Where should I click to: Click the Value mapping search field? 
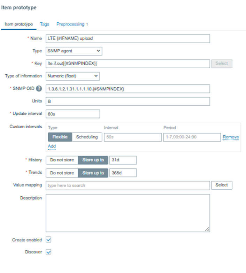pos(128,185)
